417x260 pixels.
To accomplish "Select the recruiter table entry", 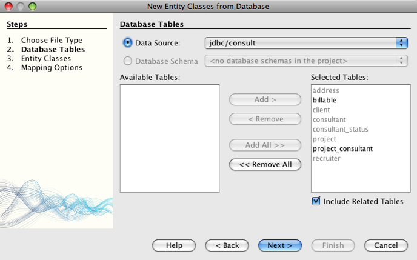I will (x=326, y=158).
